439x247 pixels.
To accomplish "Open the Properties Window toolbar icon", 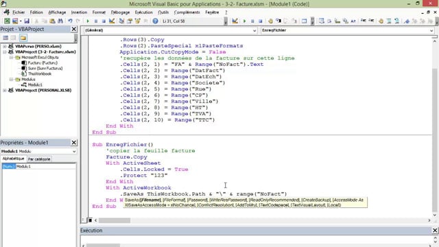I will tap(130, 21).
